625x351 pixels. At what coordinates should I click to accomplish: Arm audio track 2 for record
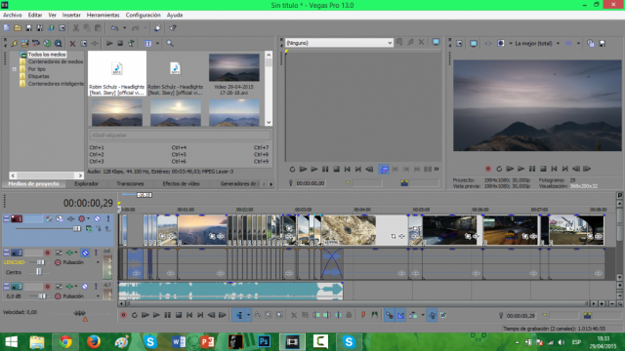coord(48,253)
